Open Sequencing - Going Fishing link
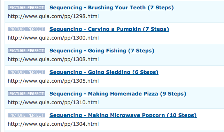This screenshot has width=224, height=132. 102,51
